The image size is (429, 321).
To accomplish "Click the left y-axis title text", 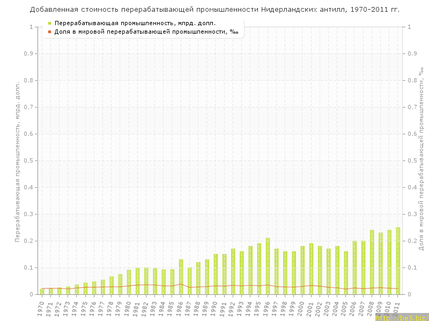I will (18, 160).
